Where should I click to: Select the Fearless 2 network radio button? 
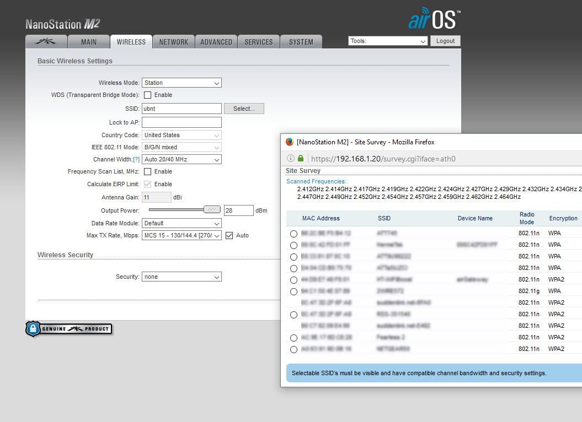click(293, 338)
